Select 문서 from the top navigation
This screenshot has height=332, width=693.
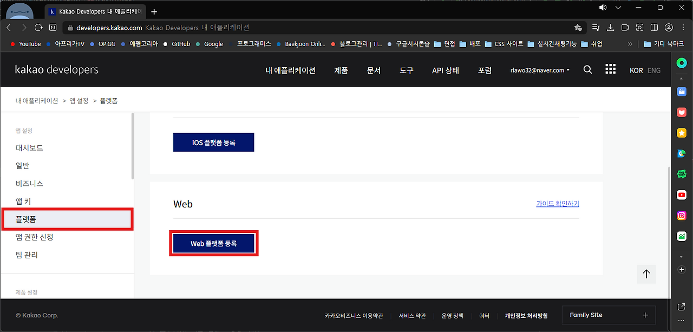point(374,69)
